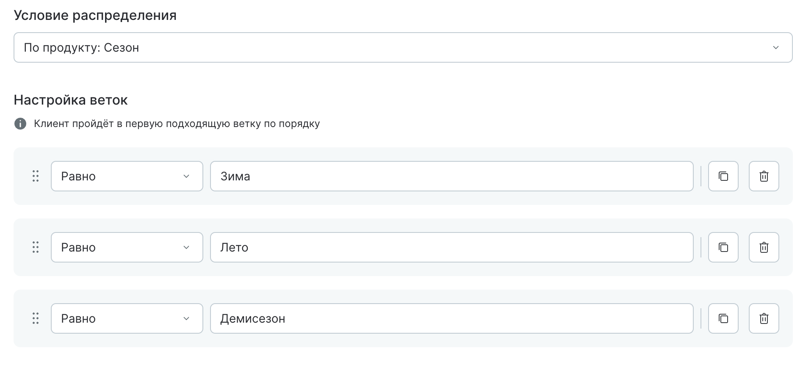Click the chevron in the Демисезон operator dropdown
The width and height of the screenshot is (803, 365).
pos(186,318)
